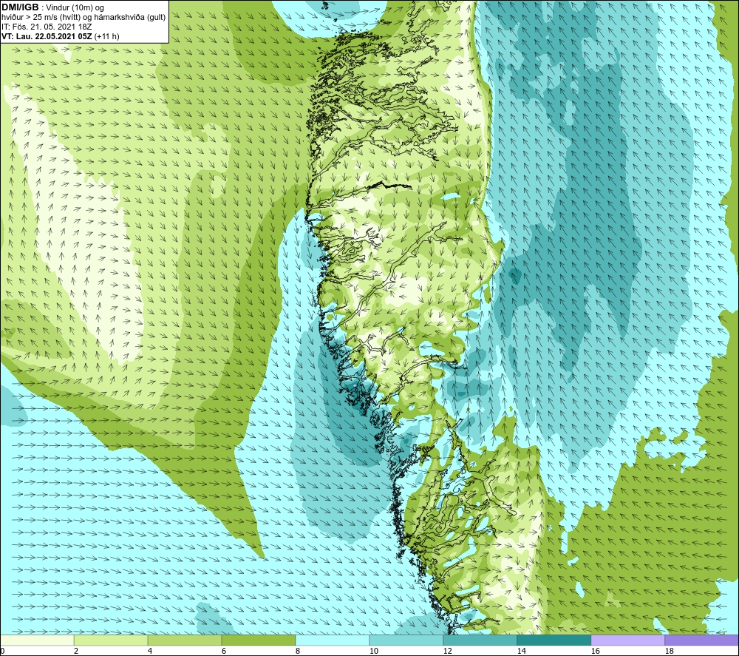
Task: Click the 16–18 m/s light purple legend swatch
Action: tap(627, 640)
